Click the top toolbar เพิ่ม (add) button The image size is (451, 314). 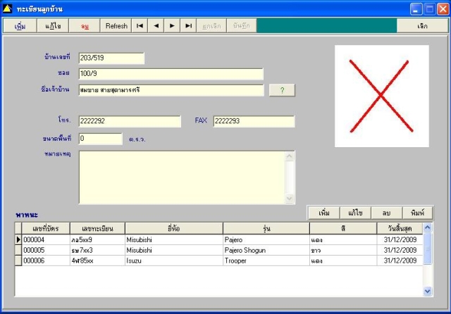[x=20, y=26]
